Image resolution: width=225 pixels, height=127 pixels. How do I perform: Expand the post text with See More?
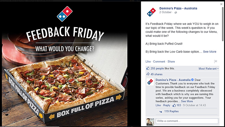coord(209,52)
